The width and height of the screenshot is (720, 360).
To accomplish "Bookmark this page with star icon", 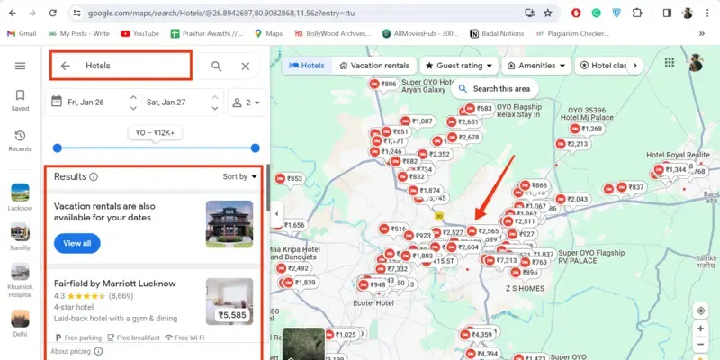I will click(548, 13).
